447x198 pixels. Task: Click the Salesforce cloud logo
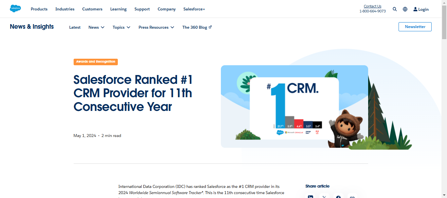click(x=15, y=8)
